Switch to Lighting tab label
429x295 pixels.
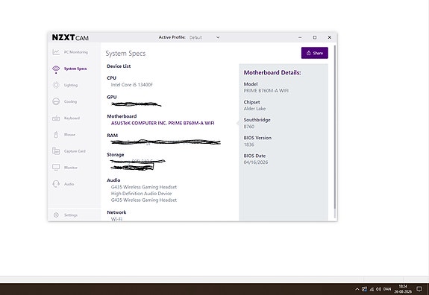coord(71,85)
